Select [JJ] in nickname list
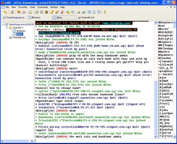This screenshot has width=177, height=144. (161, 107)
